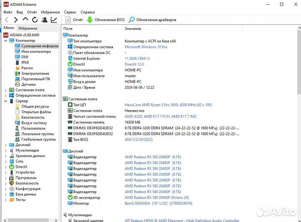Expand the DirectX tree node
This screenshot has width=301, height=222.
click(x=5, y=167)
